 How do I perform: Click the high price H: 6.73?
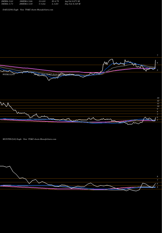pos(55,1)
